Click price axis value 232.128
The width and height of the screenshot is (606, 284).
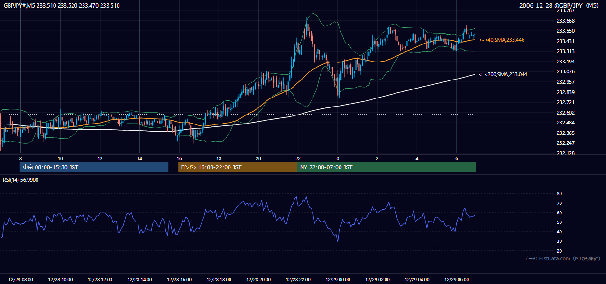566,153
